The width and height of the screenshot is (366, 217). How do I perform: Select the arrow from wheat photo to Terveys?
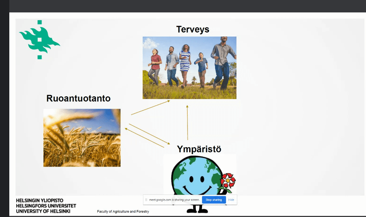(150, 108)
